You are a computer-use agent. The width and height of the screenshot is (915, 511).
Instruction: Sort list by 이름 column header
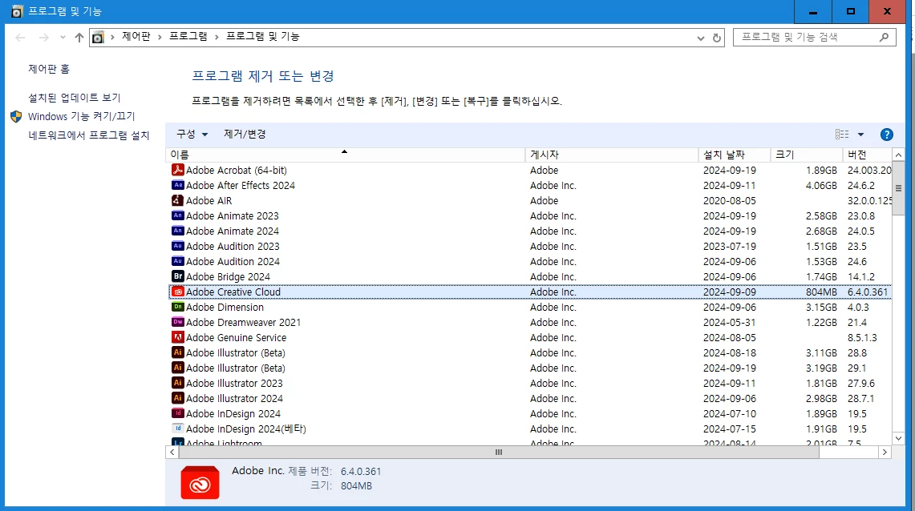pos(345,155)
